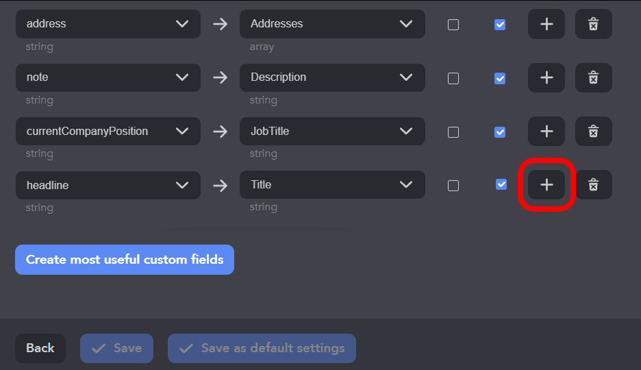Click the plus icon in the note row
641x370 pixels.
(546, 77)
